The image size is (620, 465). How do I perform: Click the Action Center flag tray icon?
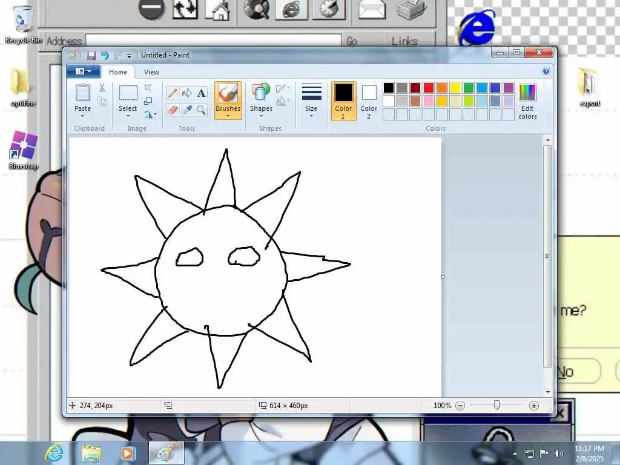click(544, 453)
